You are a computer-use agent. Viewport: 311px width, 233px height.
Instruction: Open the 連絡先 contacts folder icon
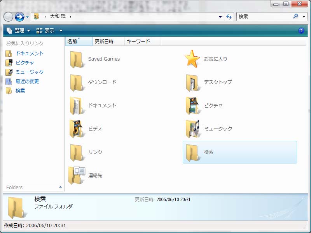point(77,176)
